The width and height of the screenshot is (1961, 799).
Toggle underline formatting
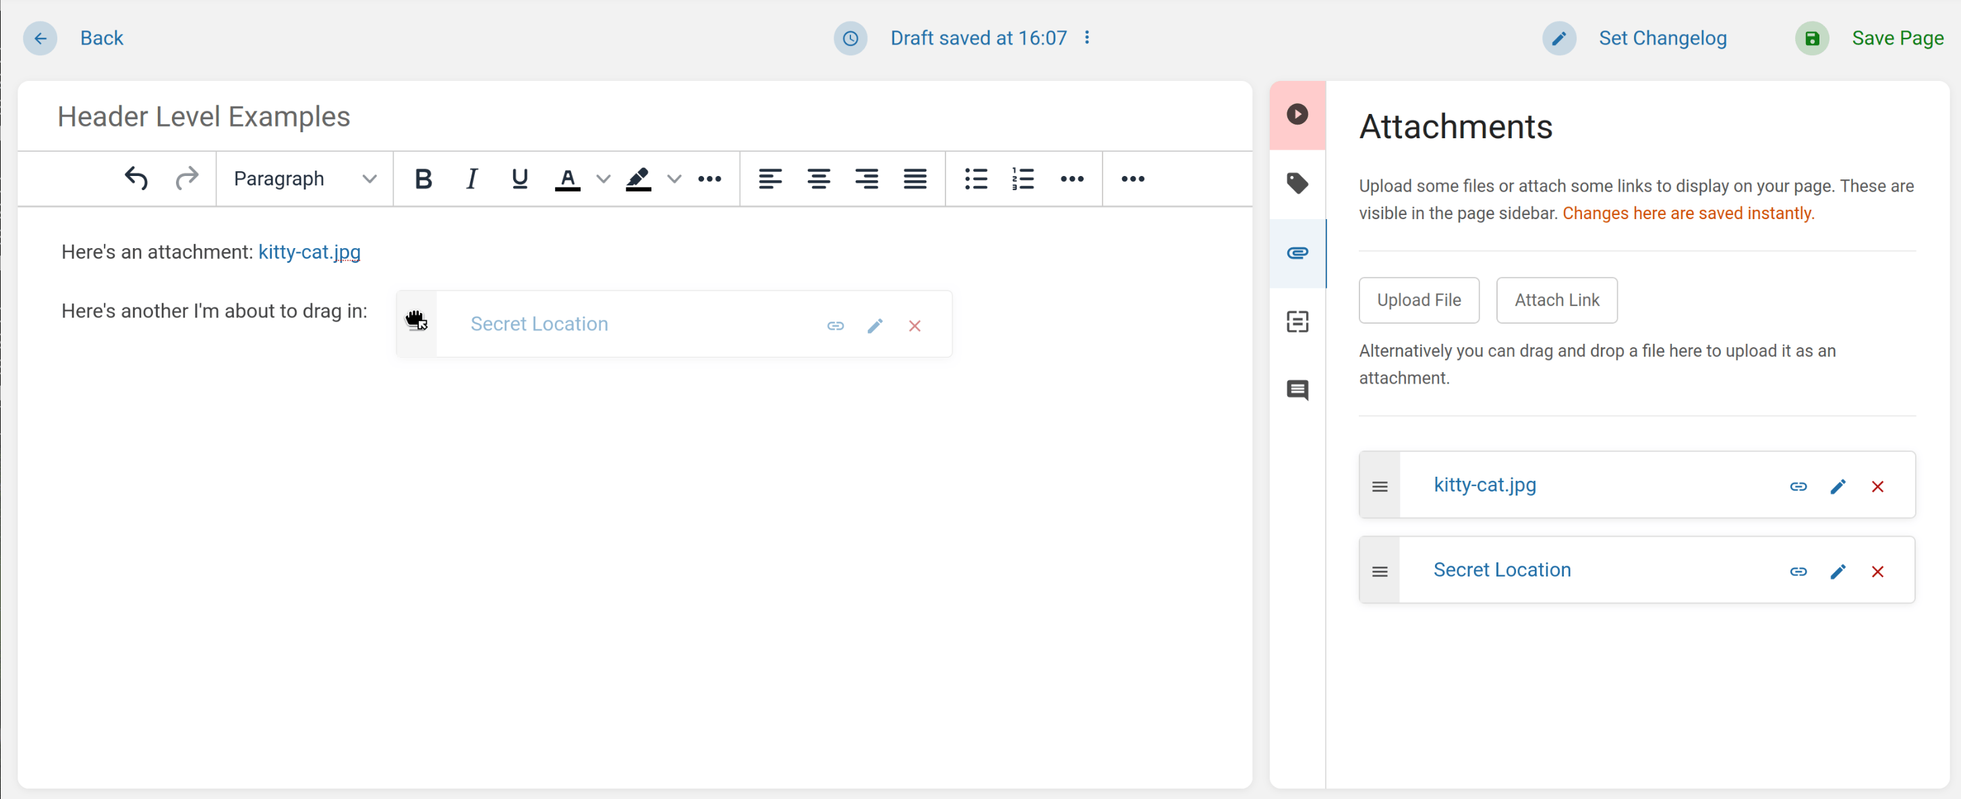pyautogui.click(x=519, y=179)
